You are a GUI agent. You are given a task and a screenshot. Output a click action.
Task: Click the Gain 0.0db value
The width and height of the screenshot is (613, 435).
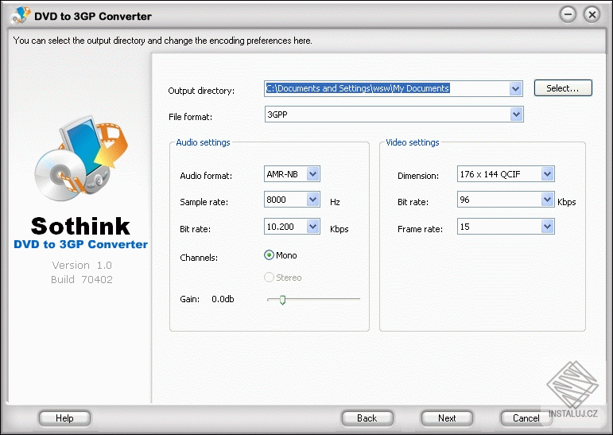pos(223,299)
